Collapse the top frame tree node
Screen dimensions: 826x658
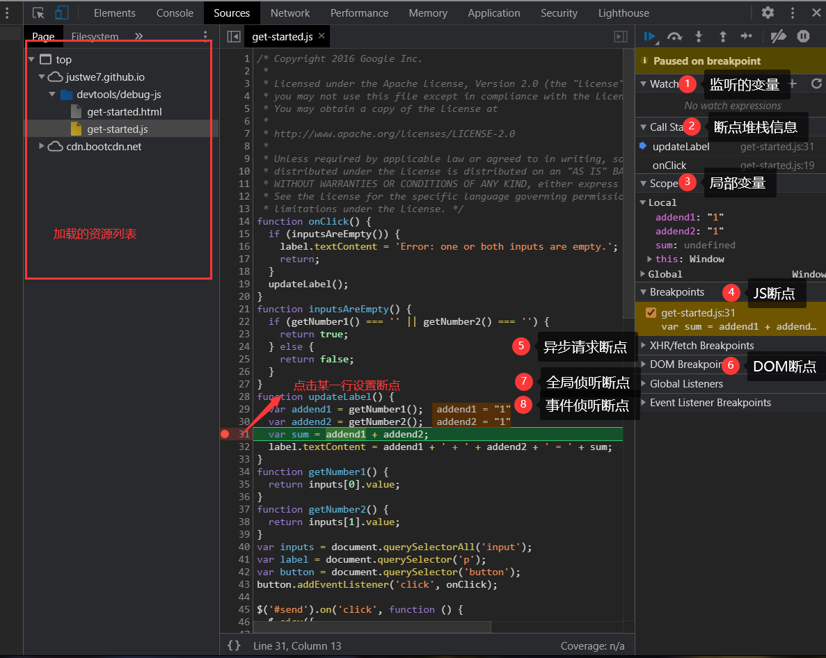click(x=31, y=60)
